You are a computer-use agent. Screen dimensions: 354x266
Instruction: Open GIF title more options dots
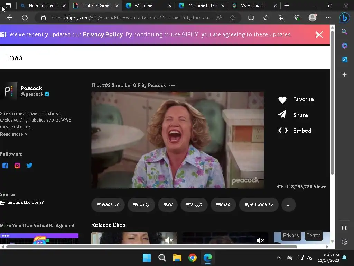[x=172, y=85]
